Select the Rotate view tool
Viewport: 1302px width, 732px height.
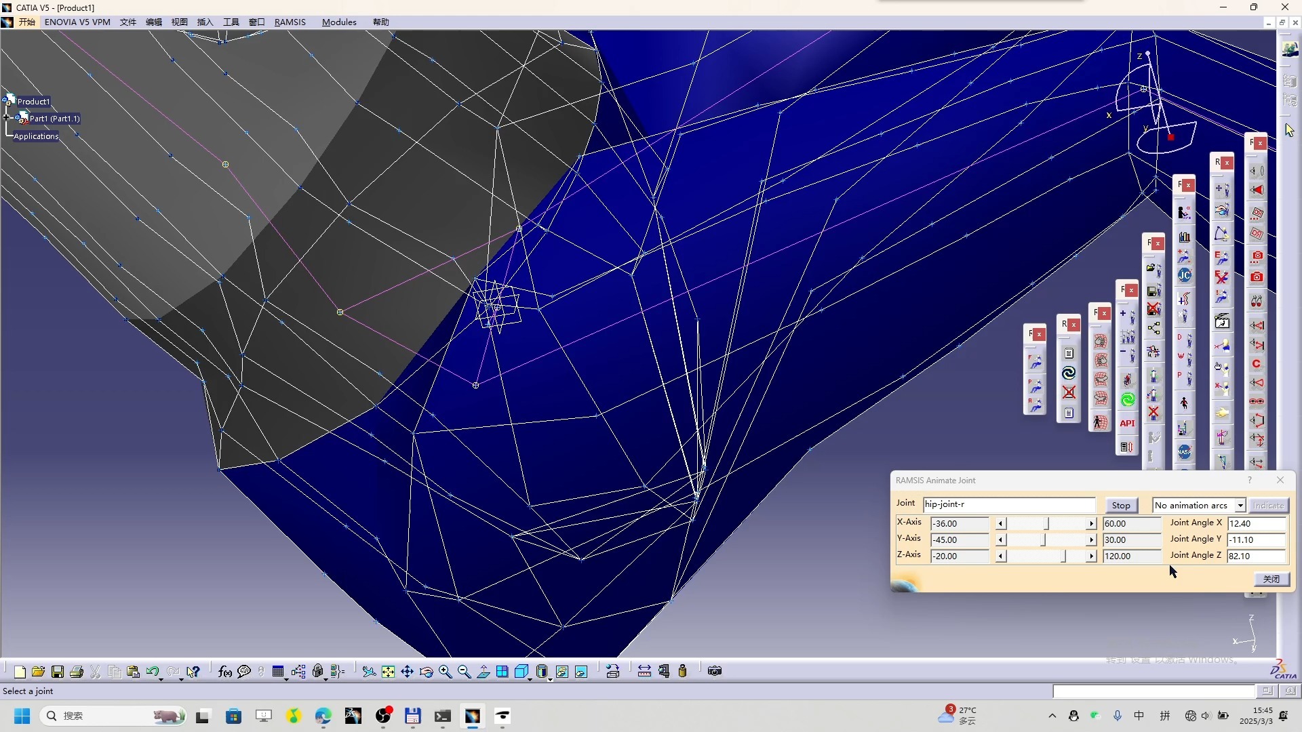coord(426,672)
